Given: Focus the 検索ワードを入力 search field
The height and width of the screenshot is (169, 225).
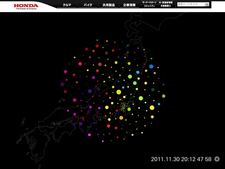Looking at the screenshot, I should pos(191,4).
